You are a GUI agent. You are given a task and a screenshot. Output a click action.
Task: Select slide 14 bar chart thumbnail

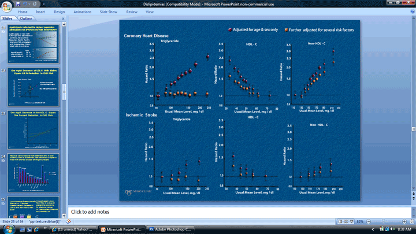[33, 173]
